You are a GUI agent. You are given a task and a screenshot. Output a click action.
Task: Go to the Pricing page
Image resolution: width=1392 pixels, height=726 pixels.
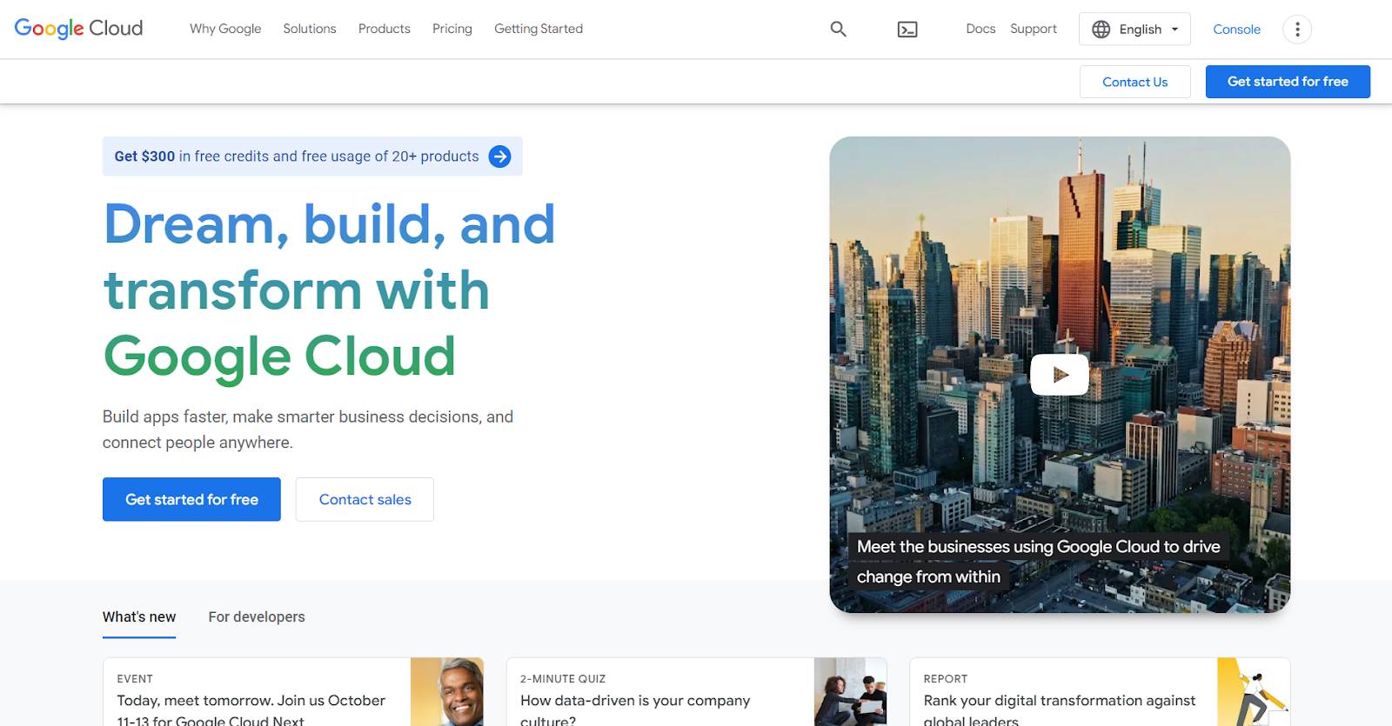452,29
